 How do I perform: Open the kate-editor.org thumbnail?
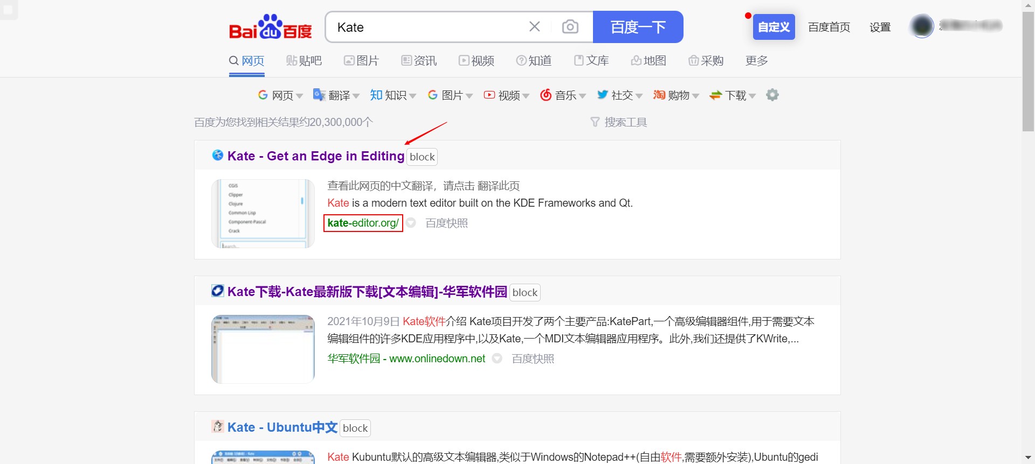pos(263,214)
